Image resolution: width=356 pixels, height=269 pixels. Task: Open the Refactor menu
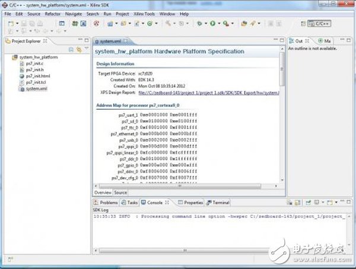tap(53, 13)
